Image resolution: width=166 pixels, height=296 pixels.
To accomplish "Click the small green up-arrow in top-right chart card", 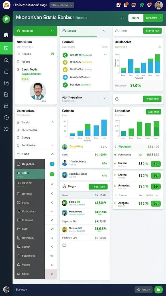I will (x=160, y=47).
